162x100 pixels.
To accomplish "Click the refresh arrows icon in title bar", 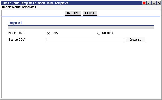I will pos(154,3).
